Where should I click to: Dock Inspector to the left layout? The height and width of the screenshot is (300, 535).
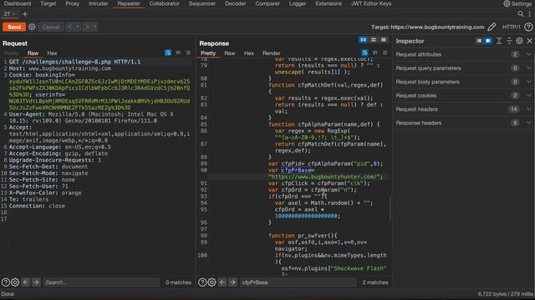click(479, 41)
